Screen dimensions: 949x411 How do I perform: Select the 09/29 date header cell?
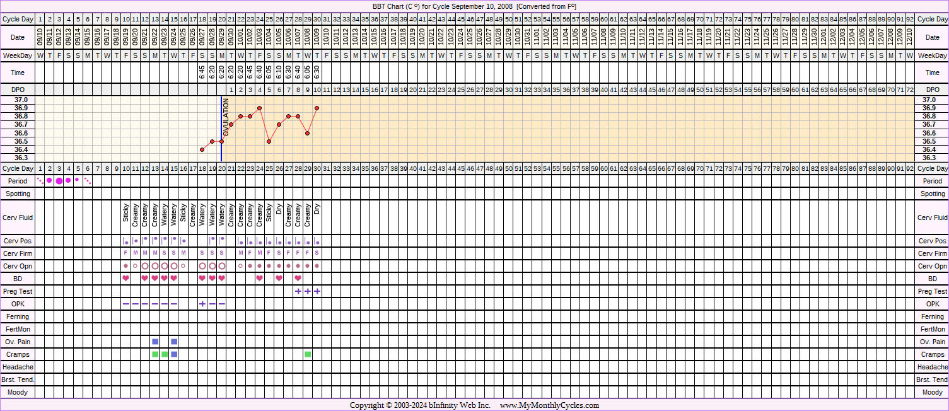pos(221,38)
